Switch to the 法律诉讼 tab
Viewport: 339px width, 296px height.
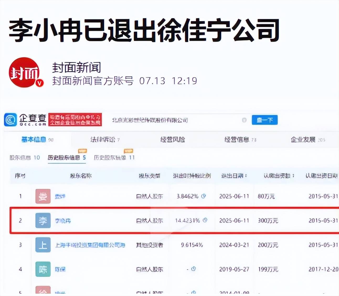105,139
